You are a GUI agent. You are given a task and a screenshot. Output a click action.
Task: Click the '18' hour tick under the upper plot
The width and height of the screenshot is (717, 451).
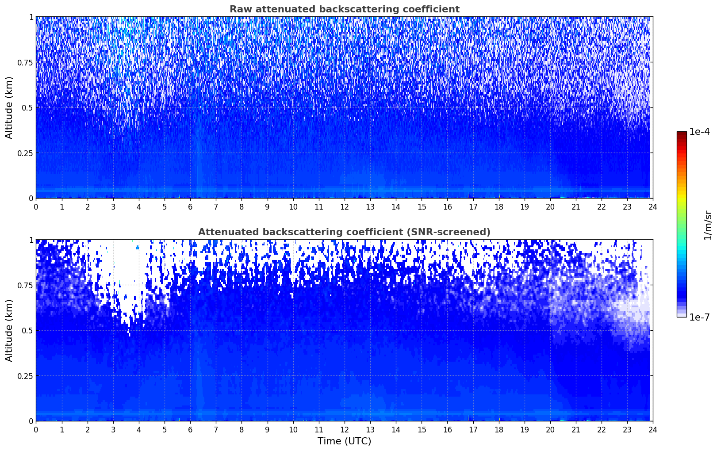click(x=498, y=206)
